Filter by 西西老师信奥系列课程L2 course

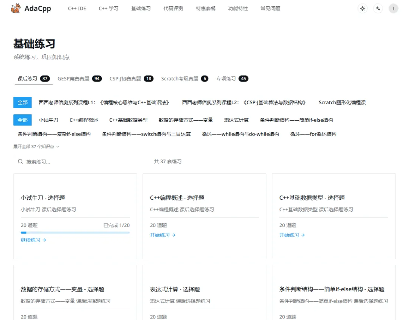pos(244,102)
